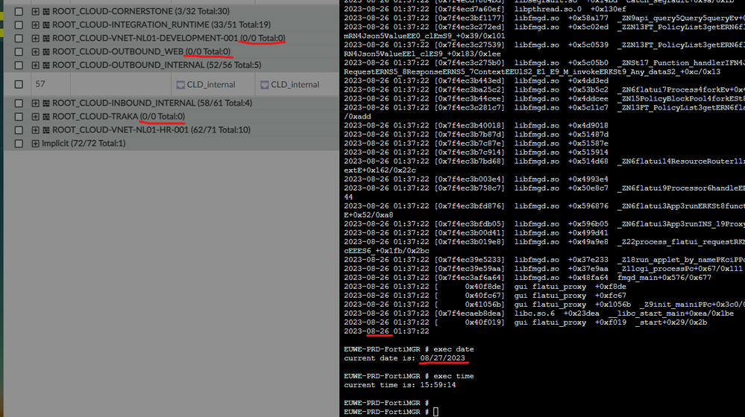Expand the ROOT_CLOUD-VNET-NL01-DEVELOPMENT-001 section
Viewport: 745px width, 417px height.
click(x=35, y=38)
